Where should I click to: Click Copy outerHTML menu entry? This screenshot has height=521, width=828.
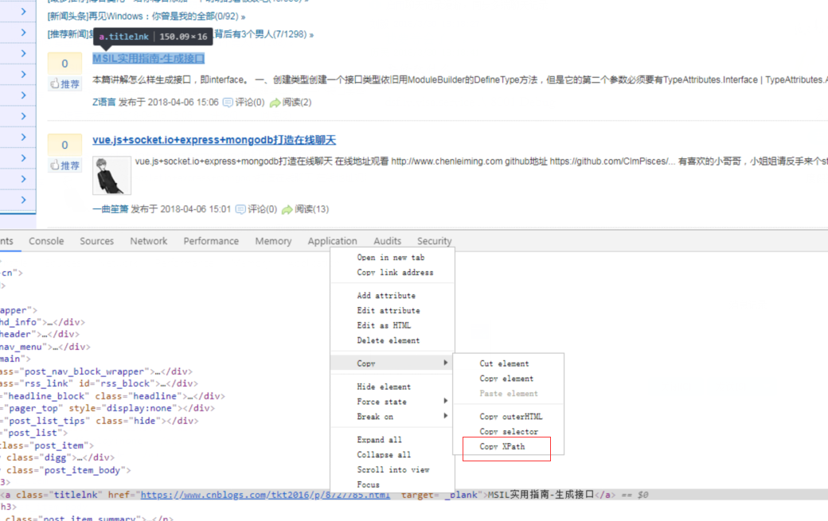click(x=510, y=416)
